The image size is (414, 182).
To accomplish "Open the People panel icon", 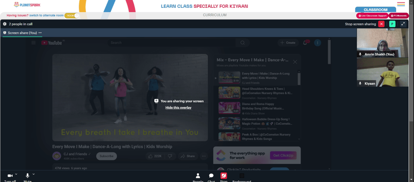I will click(x=198, y=176).
